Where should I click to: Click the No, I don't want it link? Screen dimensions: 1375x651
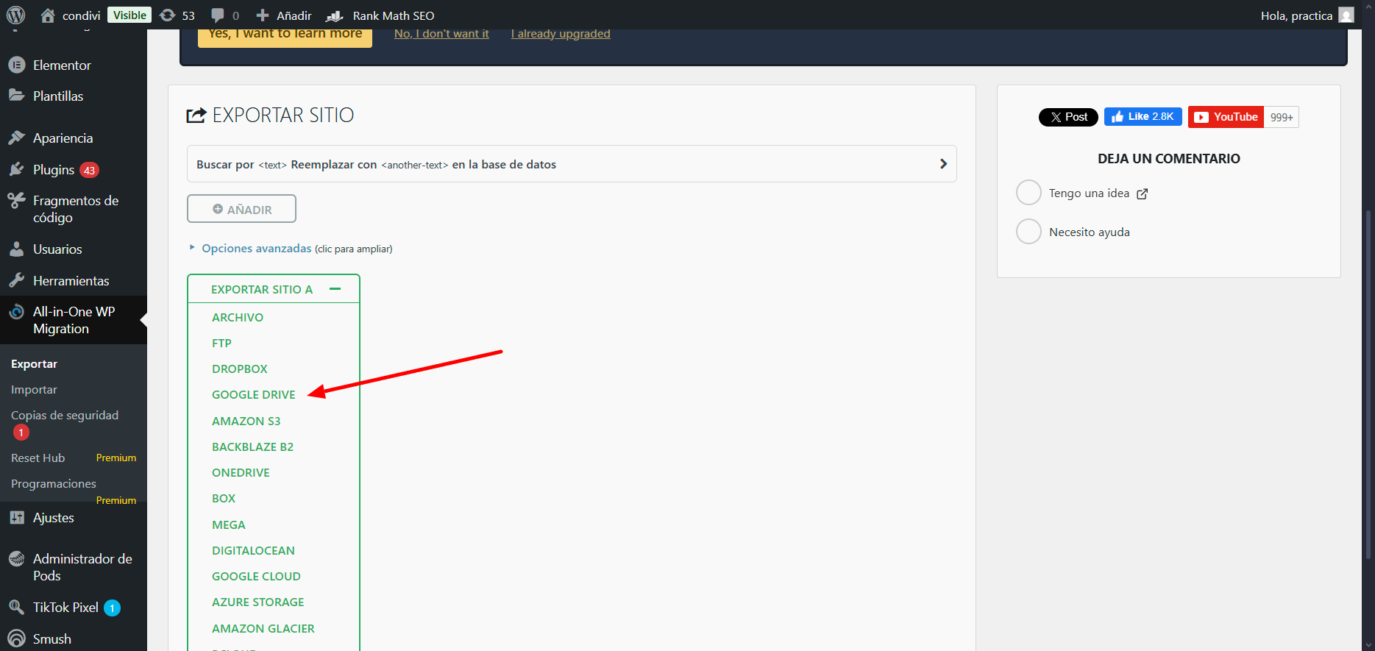[441, 33]
